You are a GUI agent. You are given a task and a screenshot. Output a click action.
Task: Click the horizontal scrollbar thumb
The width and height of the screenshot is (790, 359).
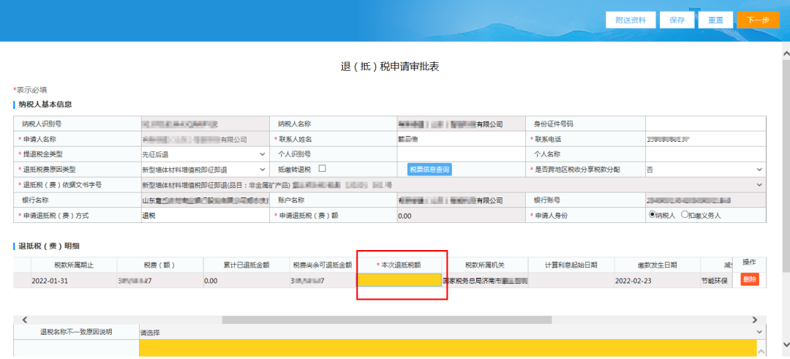[x=387, y=320]
